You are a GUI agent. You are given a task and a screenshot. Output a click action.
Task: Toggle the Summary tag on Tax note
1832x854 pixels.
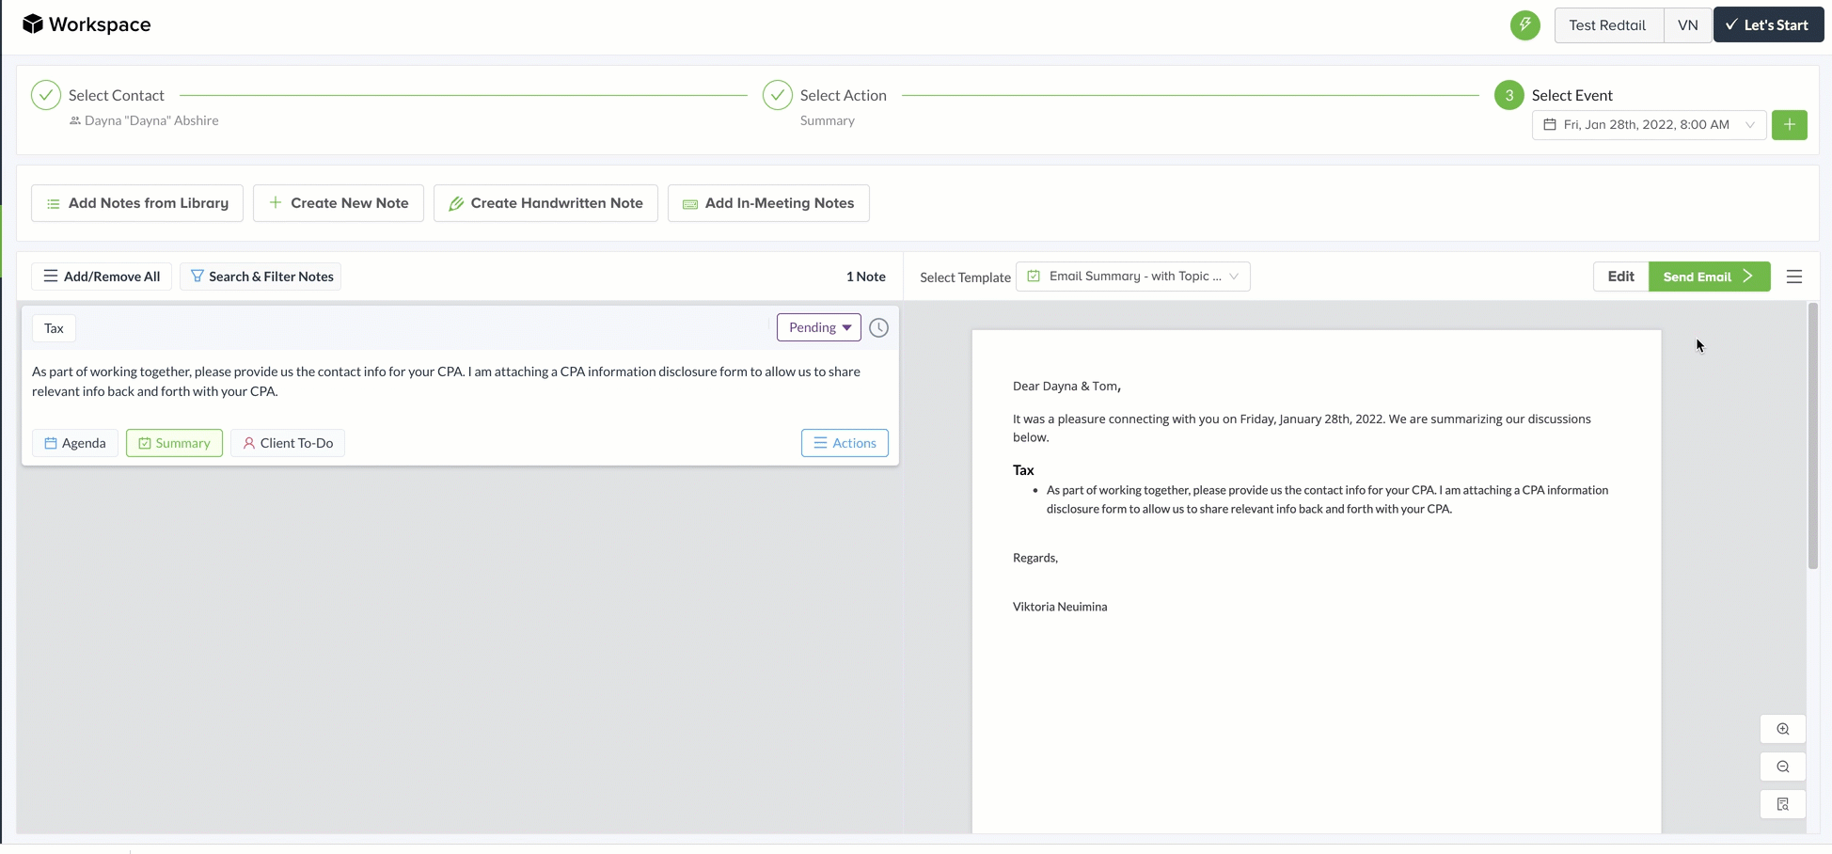(x=174, y=443)
